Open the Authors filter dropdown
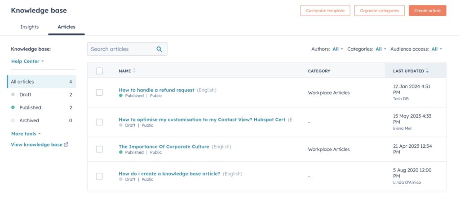460x199 pixels. click(337, 49)
